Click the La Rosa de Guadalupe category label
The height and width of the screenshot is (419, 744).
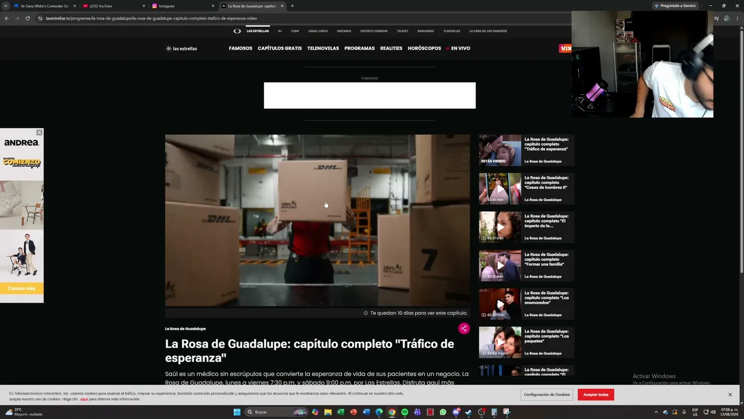[x=185, y=329]
